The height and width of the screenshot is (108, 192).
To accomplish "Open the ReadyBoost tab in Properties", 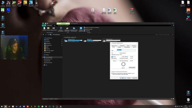I will point(122,46).
